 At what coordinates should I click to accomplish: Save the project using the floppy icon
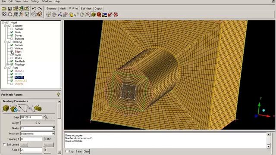click(10, 9)
